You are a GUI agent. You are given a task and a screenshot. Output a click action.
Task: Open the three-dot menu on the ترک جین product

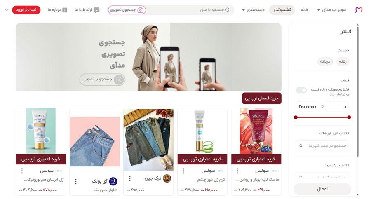point(130,178)
